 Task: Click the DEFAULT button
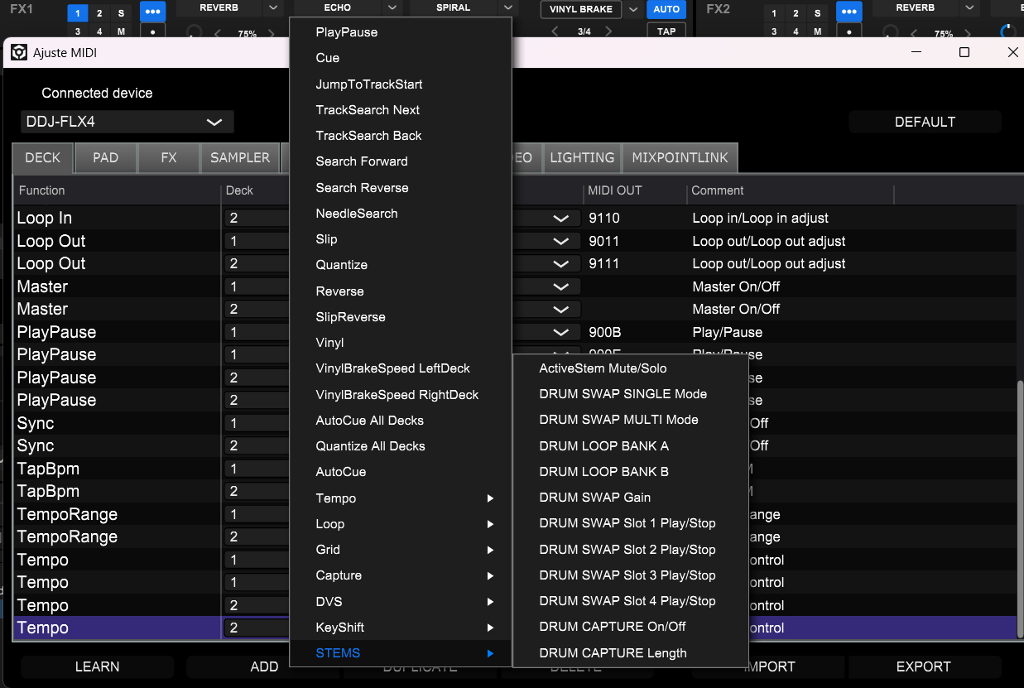click(x=925, y=122)
